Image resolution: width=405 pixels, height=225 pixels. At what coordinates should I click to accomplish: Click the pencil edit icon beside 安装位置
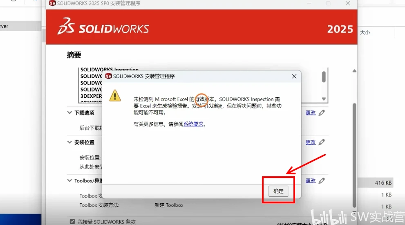pyautogui.click(x=322, y=142)
